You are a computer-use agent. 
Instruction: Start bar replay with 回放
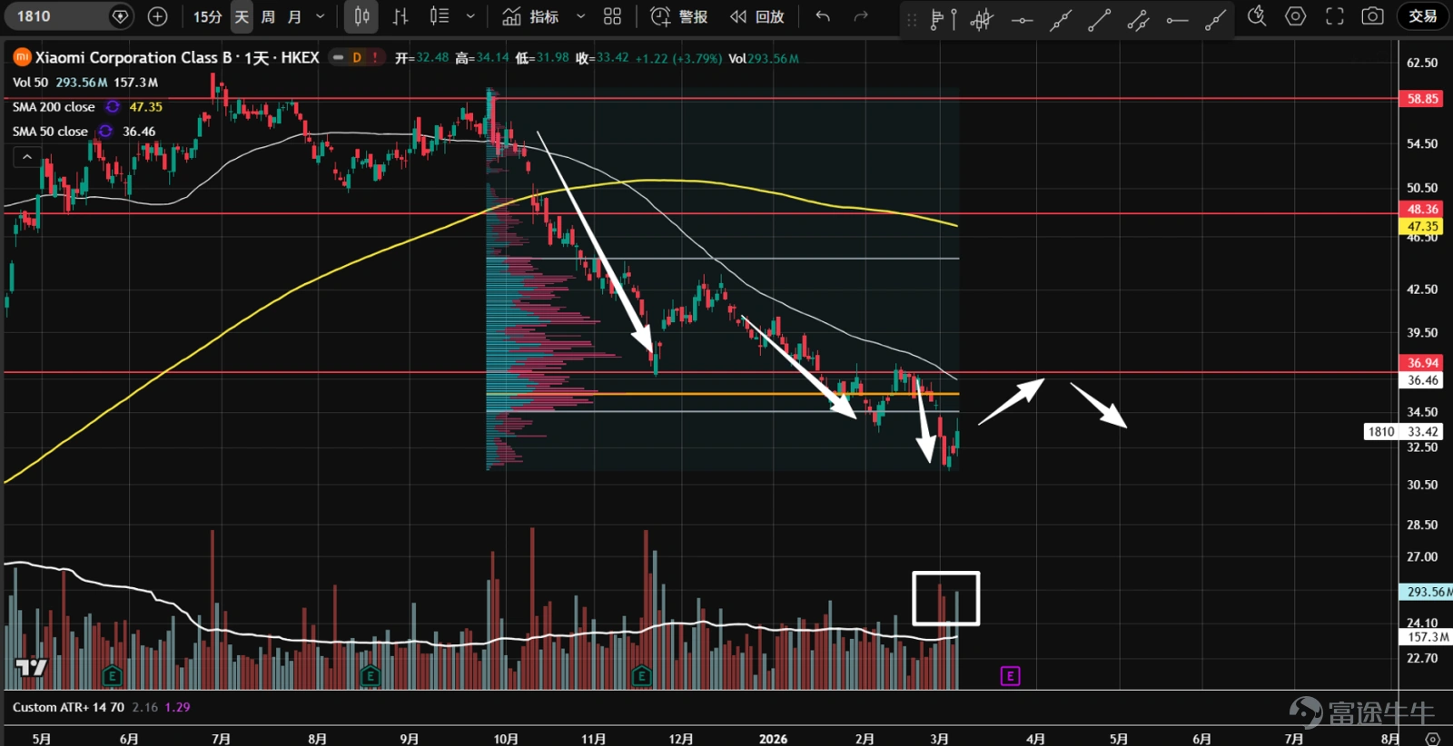(757, 16)
